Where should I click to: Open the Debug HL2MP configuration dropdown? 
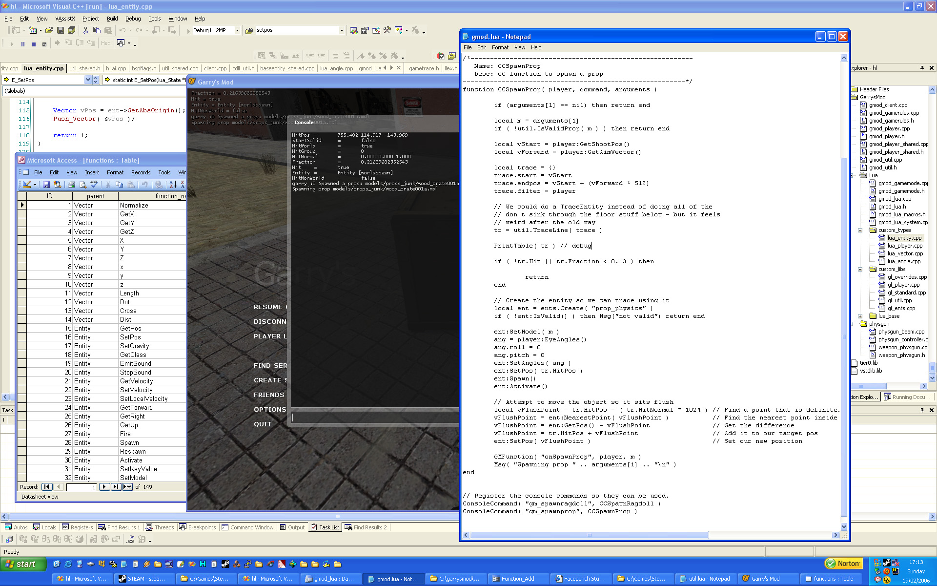point(237,30)
